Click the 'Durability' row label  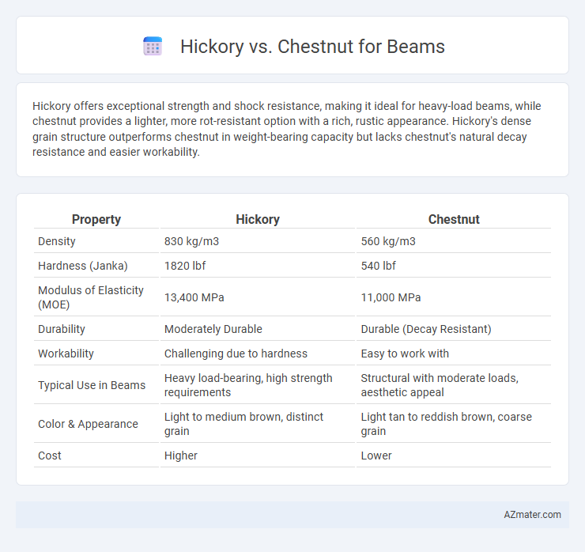click(x=62, y=329)
